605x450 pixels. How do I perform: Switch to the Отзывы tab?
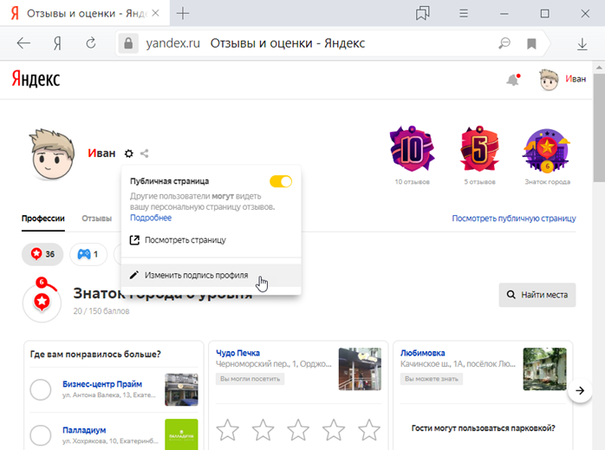click(x=96, y=218)
